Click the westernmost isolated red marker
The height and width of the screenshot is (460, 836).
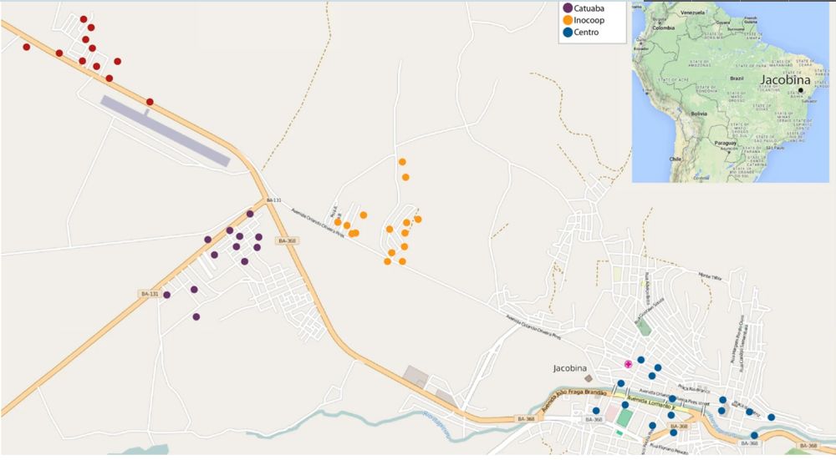click(x=26, y=47)
